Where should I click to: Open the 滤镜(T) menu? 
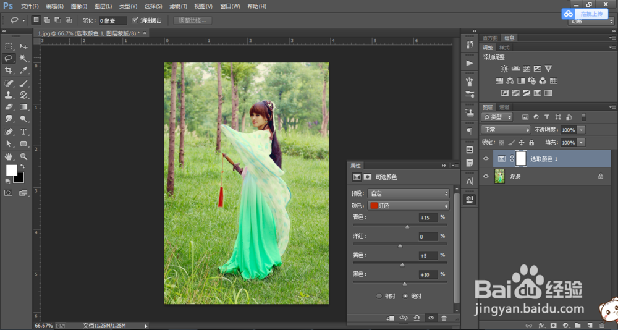179,6
